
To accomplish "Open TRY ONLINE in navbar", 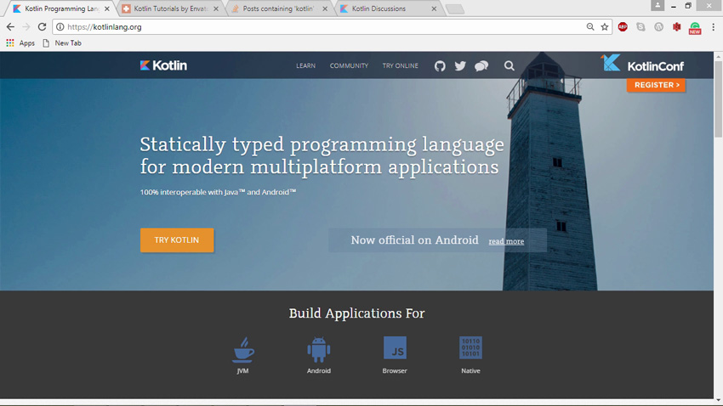I will click(401, 65).
